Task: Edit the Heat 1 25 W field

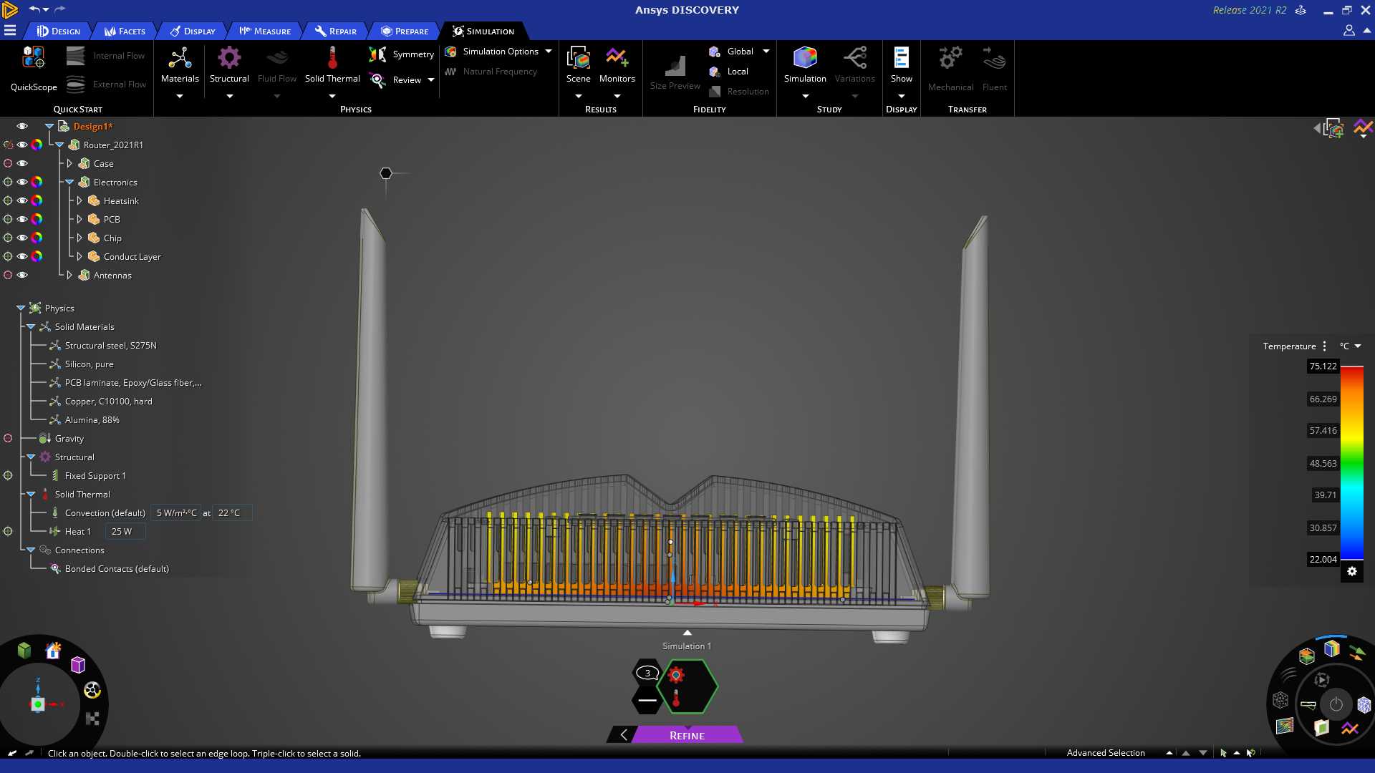Action: [125, 532]
